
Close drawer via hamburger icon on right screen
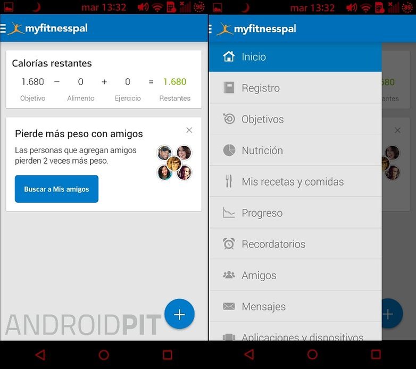pos(210,29)
